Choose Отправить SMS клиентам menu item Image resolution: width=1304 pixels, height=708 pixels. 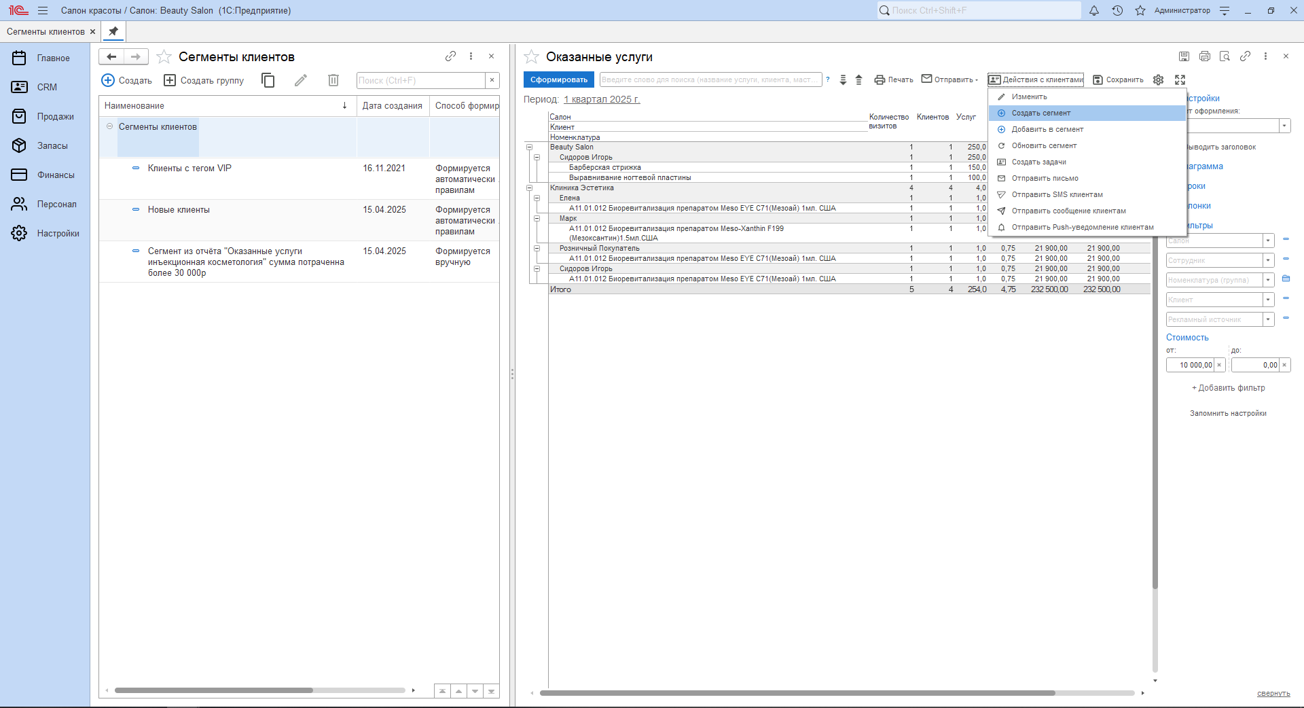pyautogui.click(x=1087, y=194)
